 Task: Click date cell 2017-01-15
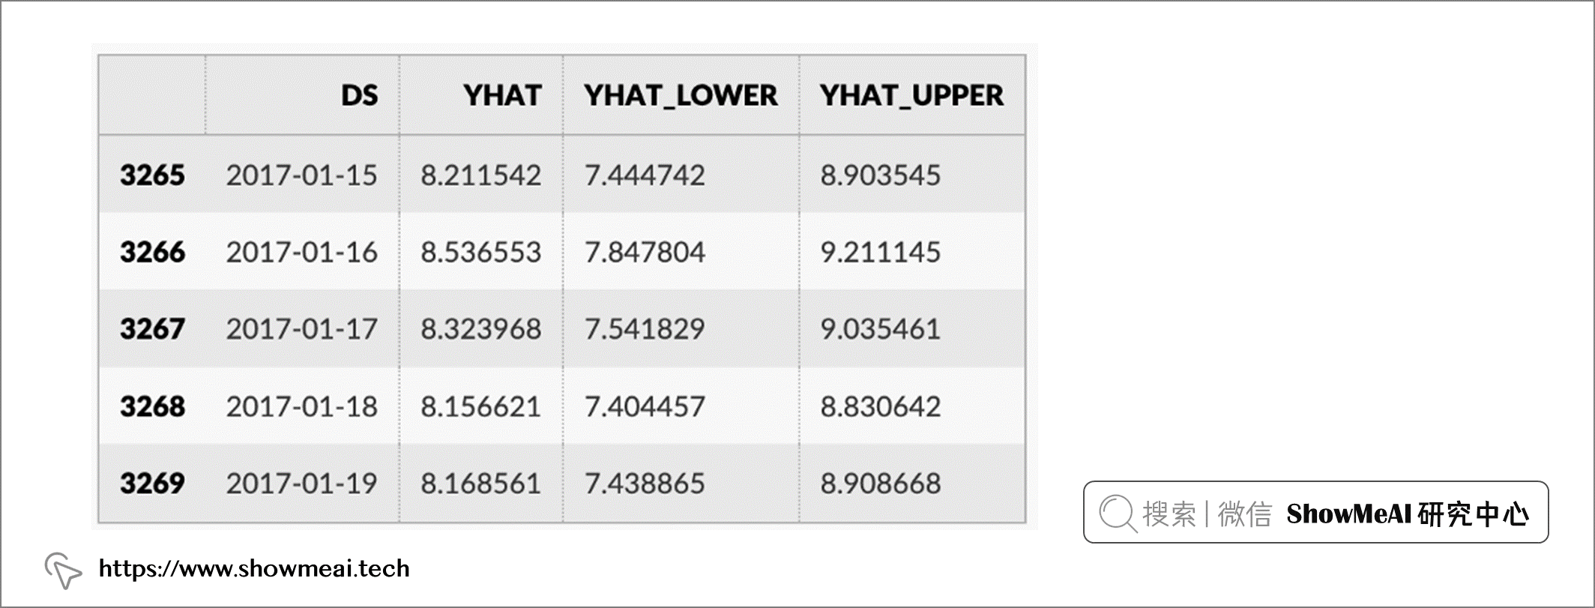(x=302, y=175)
